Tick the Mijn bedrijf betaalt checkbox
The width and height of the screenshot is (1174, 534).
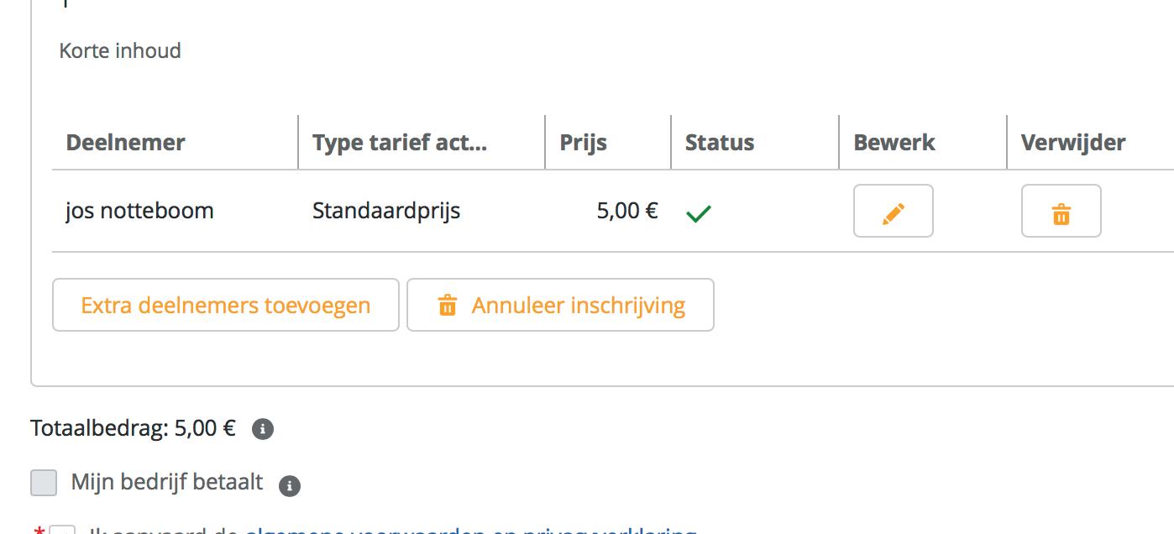[x=44, y=483]
